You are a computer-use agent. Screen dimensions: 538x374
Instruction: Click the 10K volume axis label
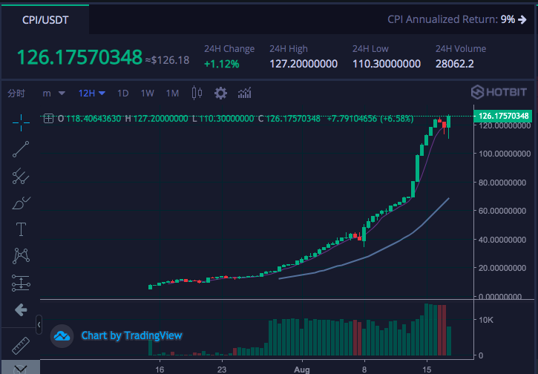tap(486, 320)
